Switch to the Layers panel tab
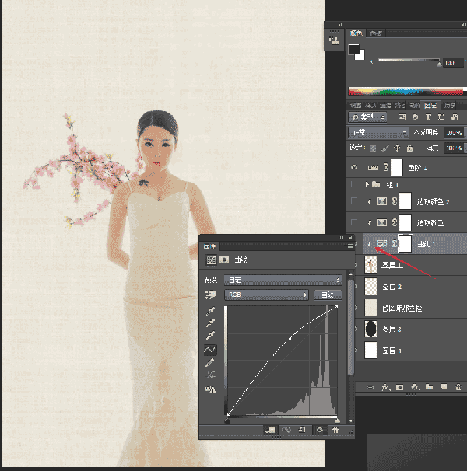The height and width of the screenshot is (471, 467). (430, 105)
